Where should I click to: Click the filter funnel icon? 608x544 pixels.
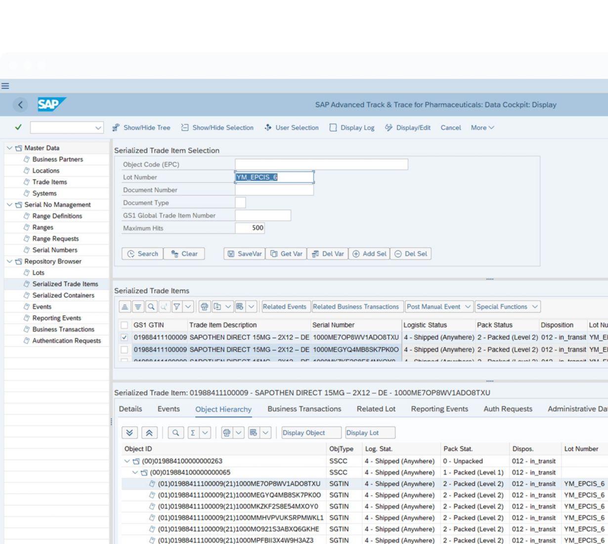[x=176, y=307]
